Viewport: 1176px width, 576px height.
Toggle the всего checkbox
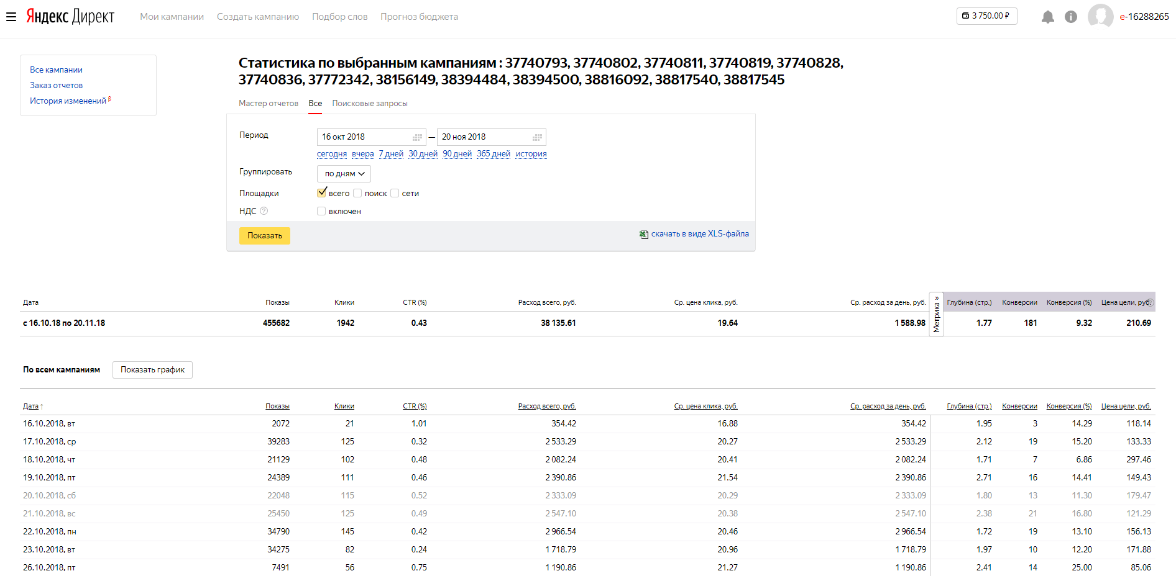(321, 193)
